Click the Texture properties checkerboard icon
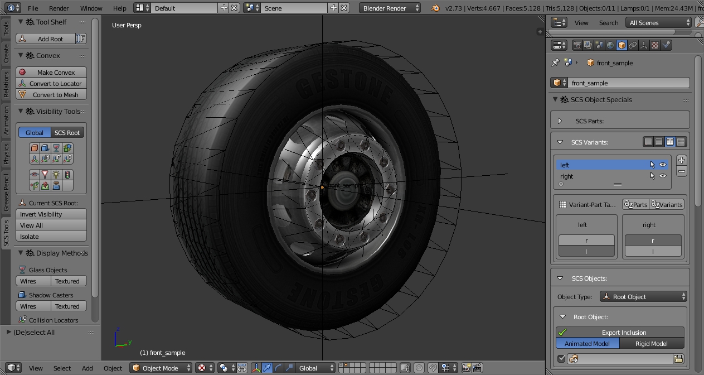 (655, 45)
